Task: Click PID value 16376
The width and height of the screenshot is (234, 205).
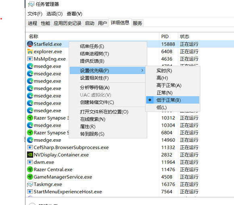Action: point(168,184)
